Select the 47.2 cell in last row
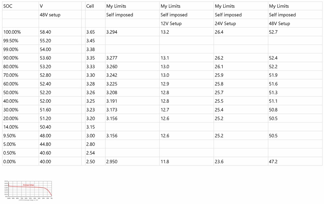The image size is (324, 204). click(295, 161)
